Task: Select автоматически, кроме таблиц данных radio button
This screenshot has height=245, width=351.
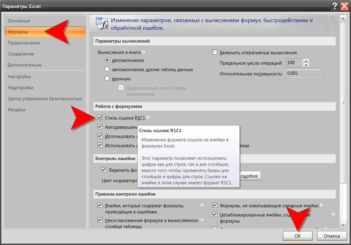Action: (x=107, y=69)
